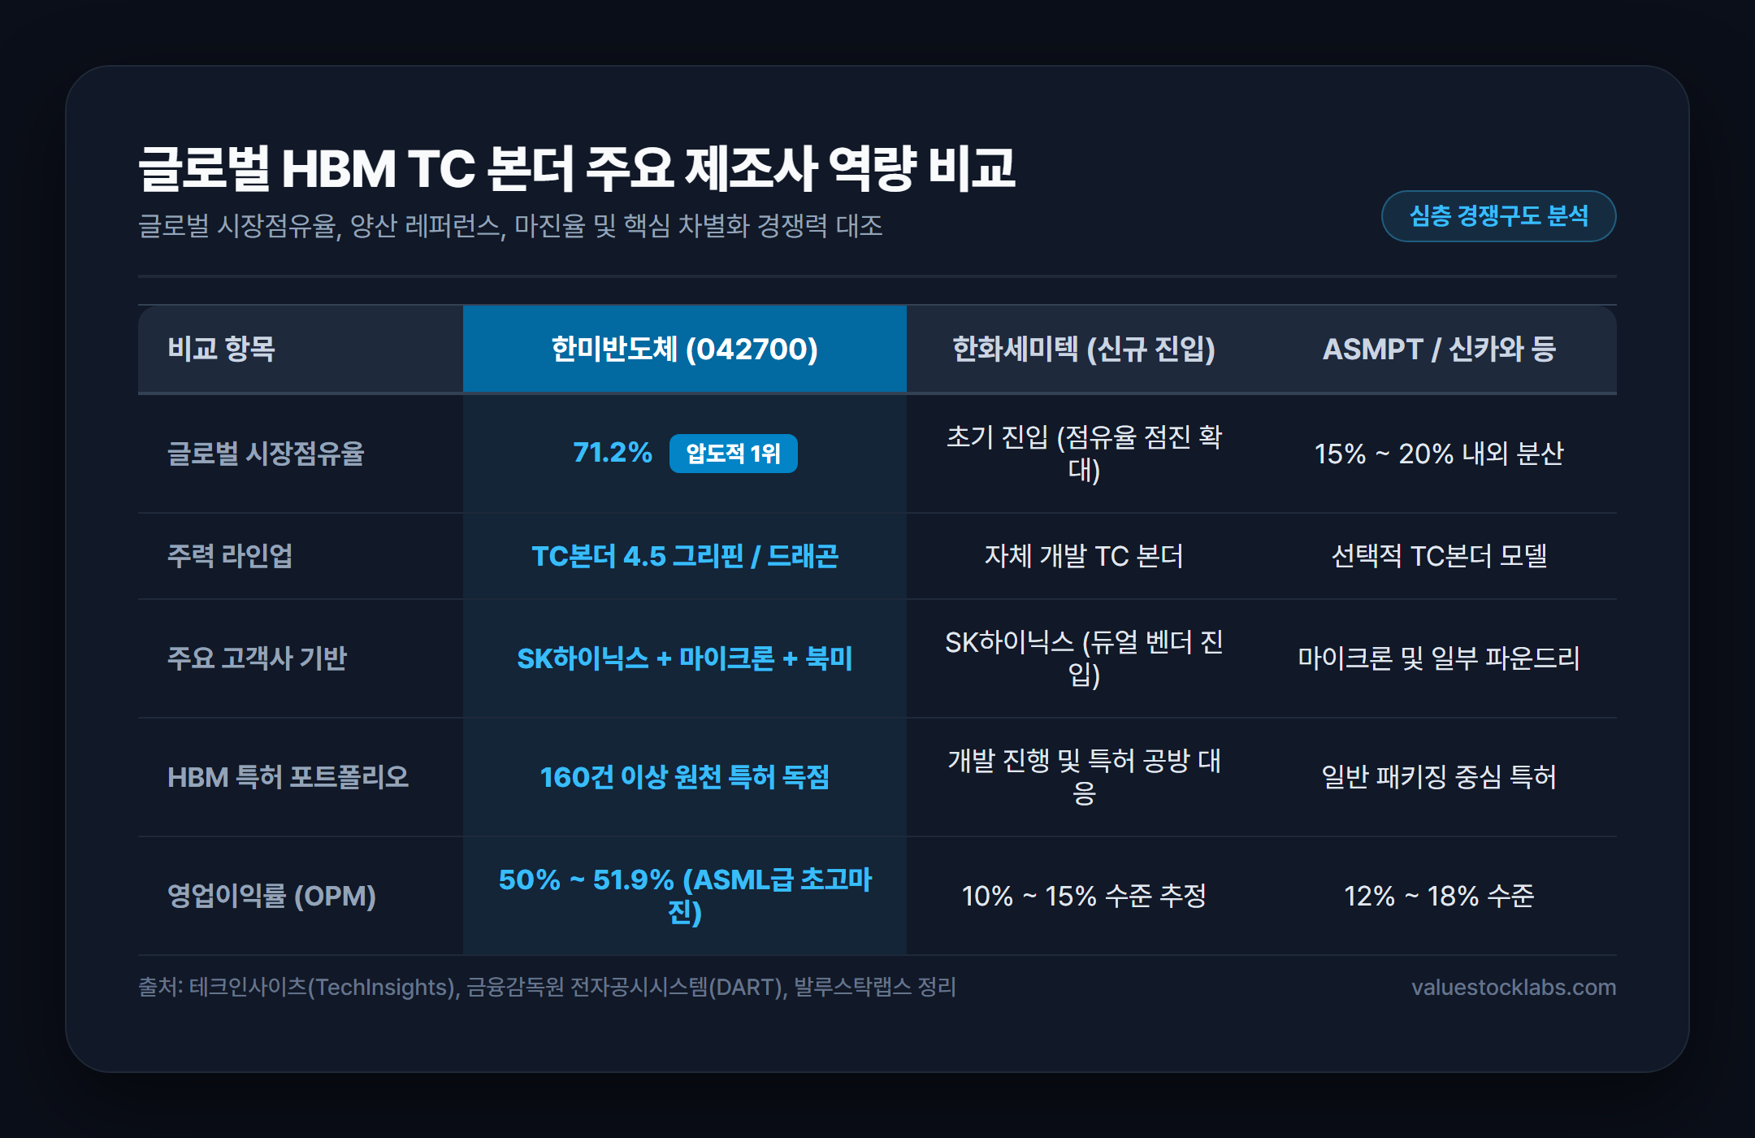The image size is (1755, 1138).
Task: Click the 압도적 1위 badge
Action: tap(733, 454)
